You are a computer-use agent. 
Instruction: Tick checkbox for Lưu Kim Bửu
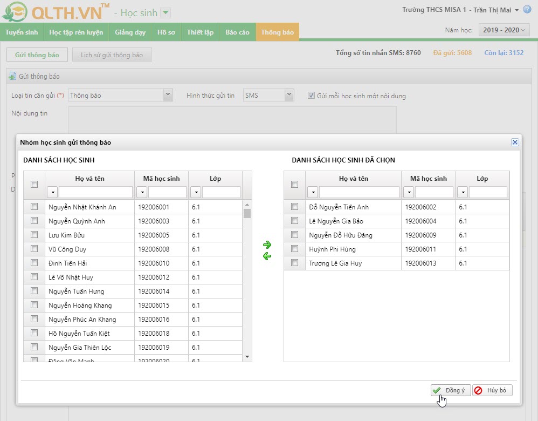35,235
